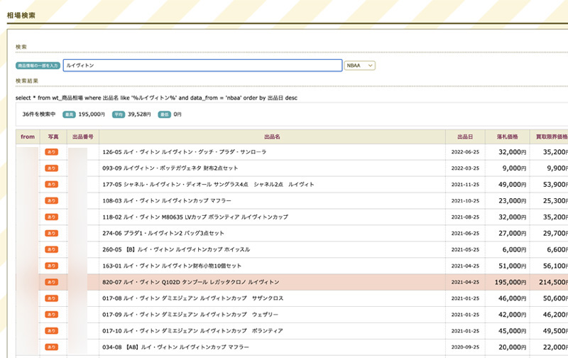Click the 出品名 column header

pyautogui.click(x=272, y=136)
